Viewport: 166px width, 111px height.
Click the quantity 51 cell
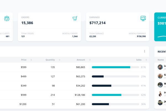click(53, 104)
